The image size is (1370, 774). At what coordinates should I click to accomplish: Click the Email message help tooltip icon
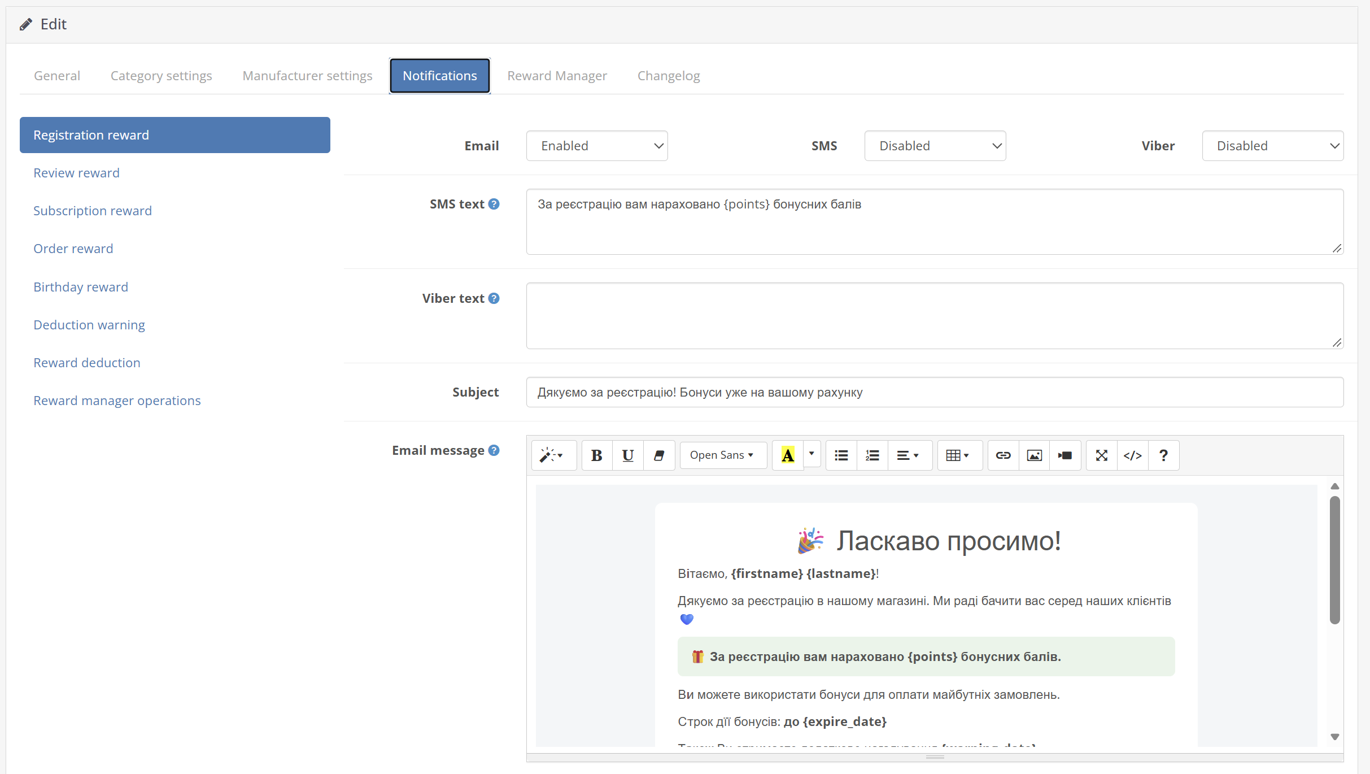494,450
